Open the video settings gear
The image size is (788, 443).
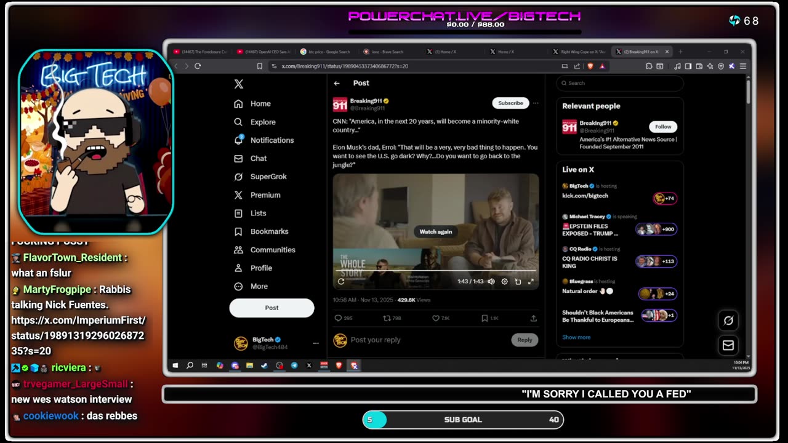pos(504,282)
